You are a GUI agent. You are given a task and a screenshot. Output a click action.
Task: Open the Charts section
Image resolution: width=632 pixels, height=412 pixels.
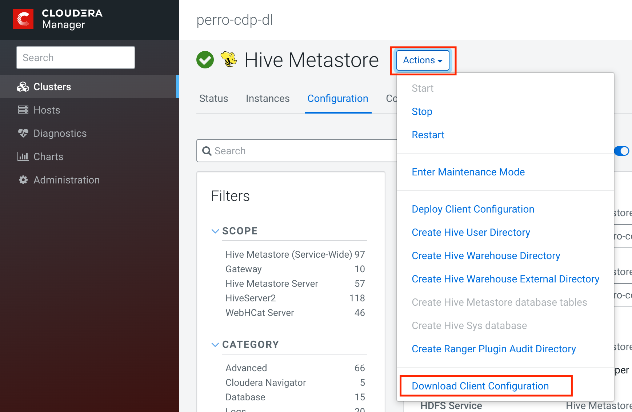coord(48,157)
